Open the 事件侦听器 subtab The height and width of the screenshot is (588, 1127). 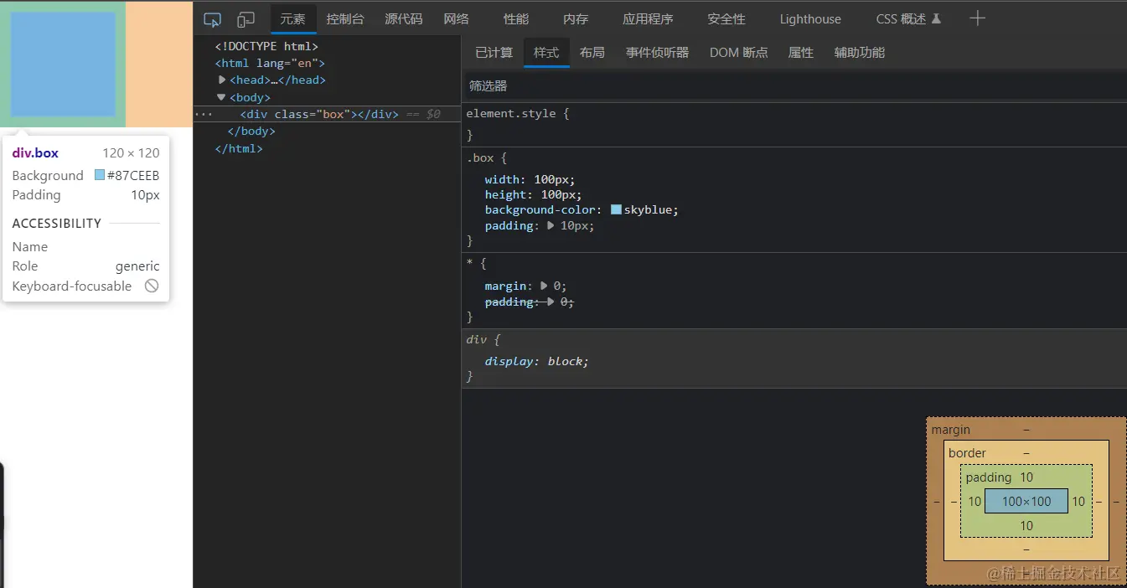pyautogui.click(x=657, y=52)
